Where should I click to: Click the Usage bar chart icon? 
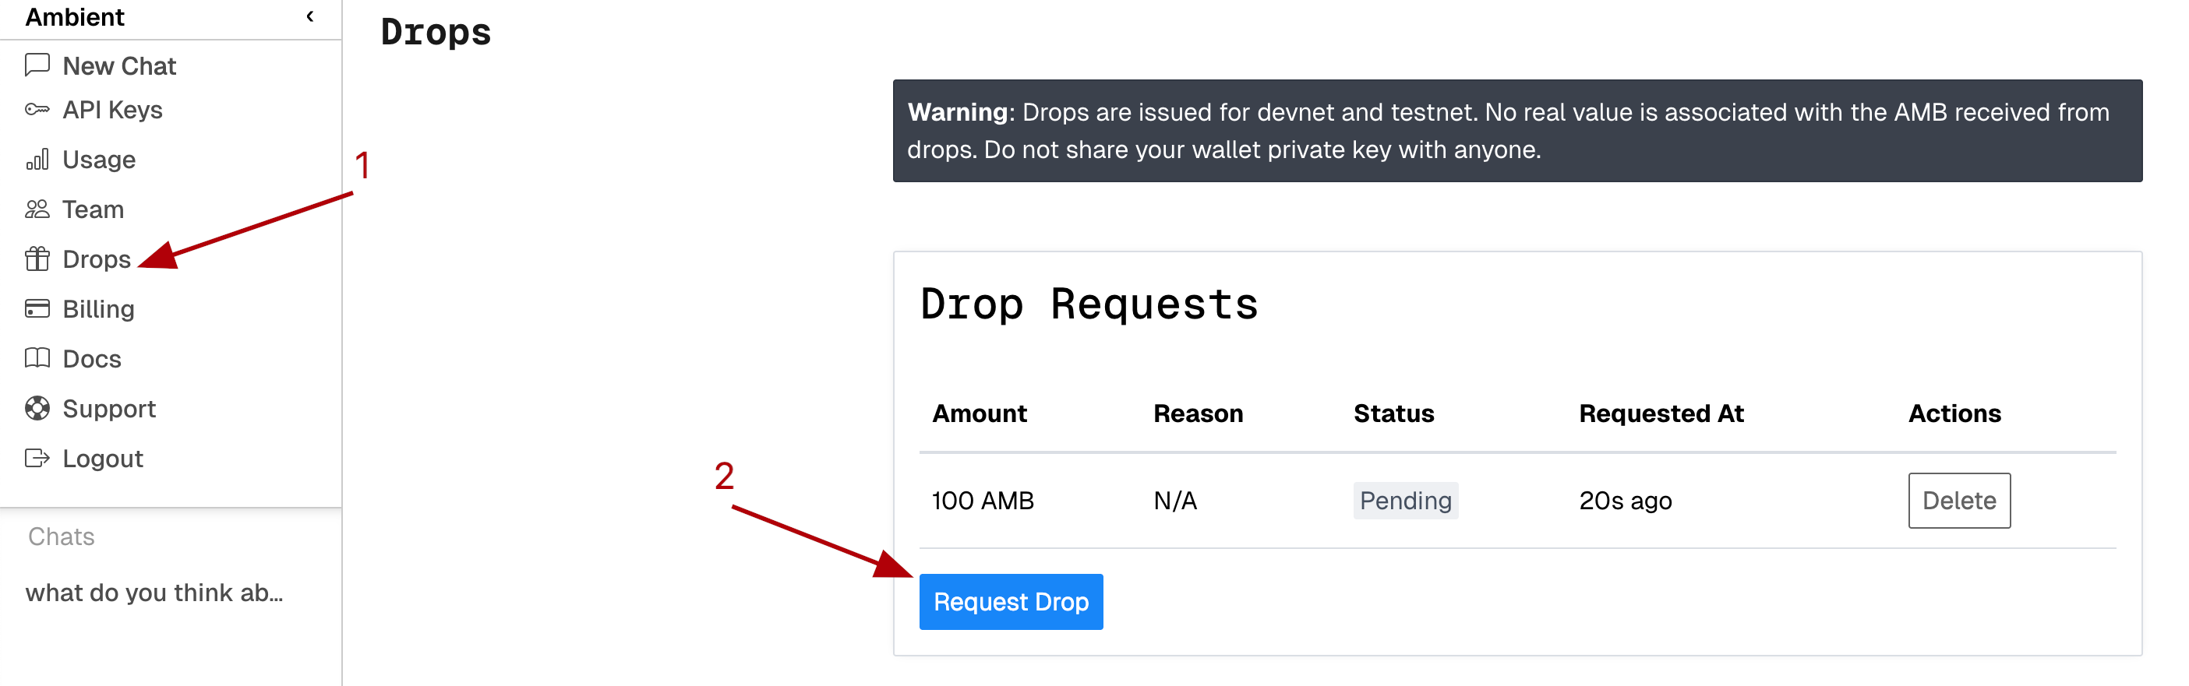click(37, 160)
